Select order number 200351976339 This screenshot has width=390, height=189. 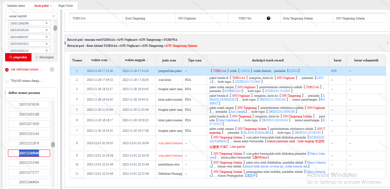tap(29, 104)
